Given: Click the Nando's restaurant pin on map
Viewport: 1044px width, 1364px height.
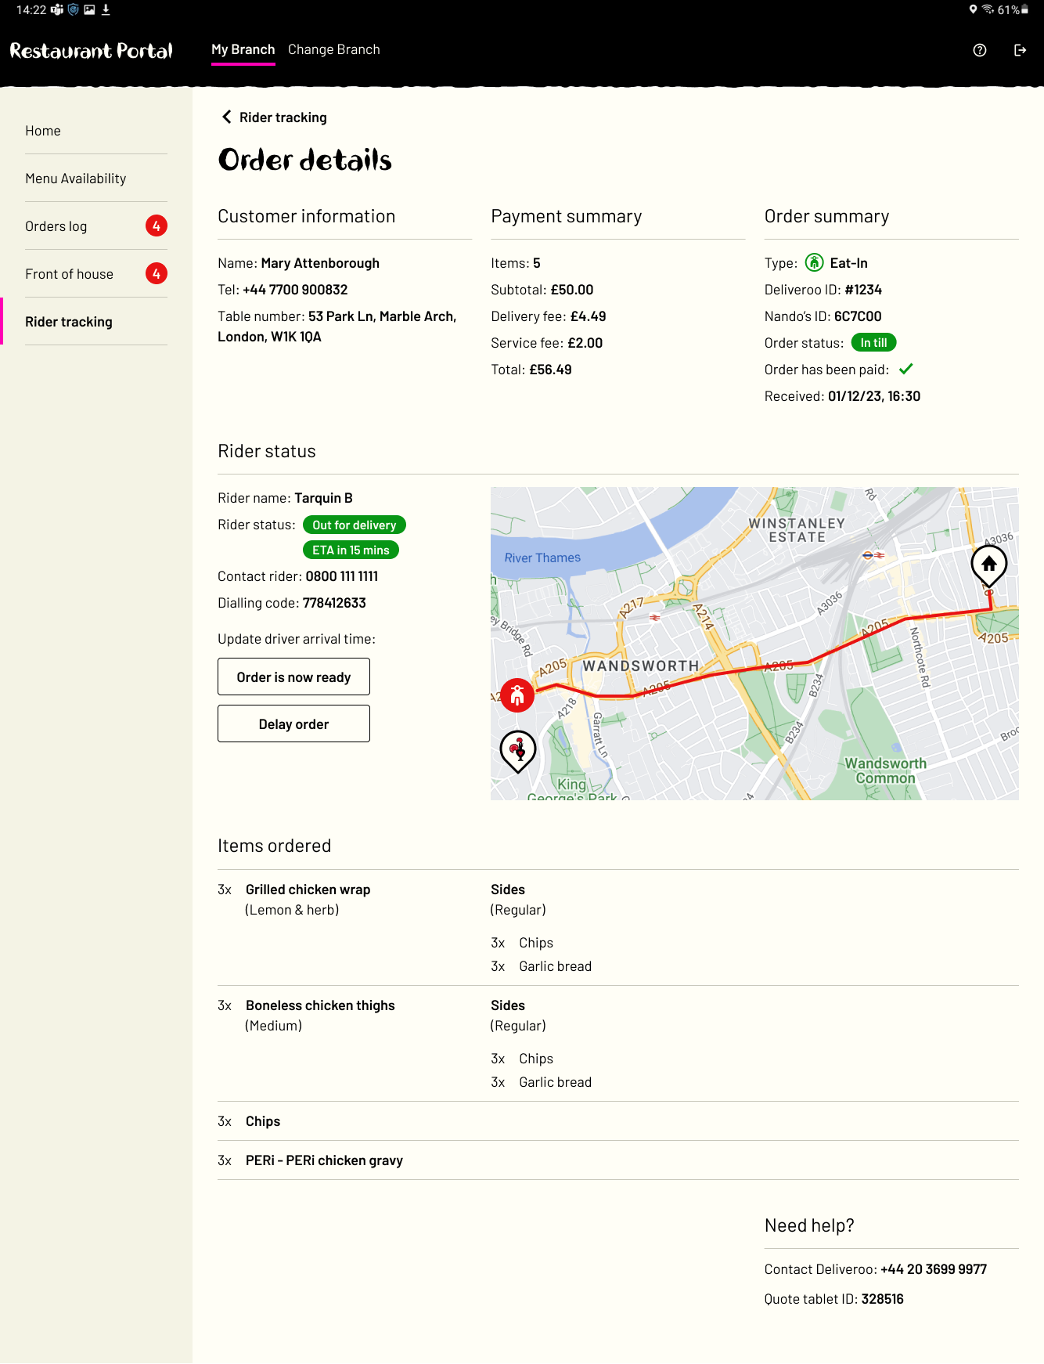Looking at the screenshot, I should click(x=518, y=752).
